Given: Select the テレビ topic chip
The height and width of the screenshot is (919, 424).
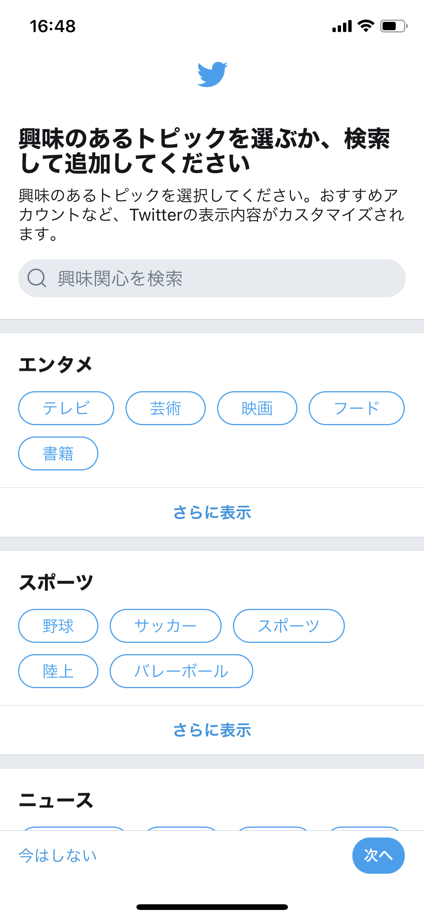Looking at the screenshot, I should [x=66, y=408].
